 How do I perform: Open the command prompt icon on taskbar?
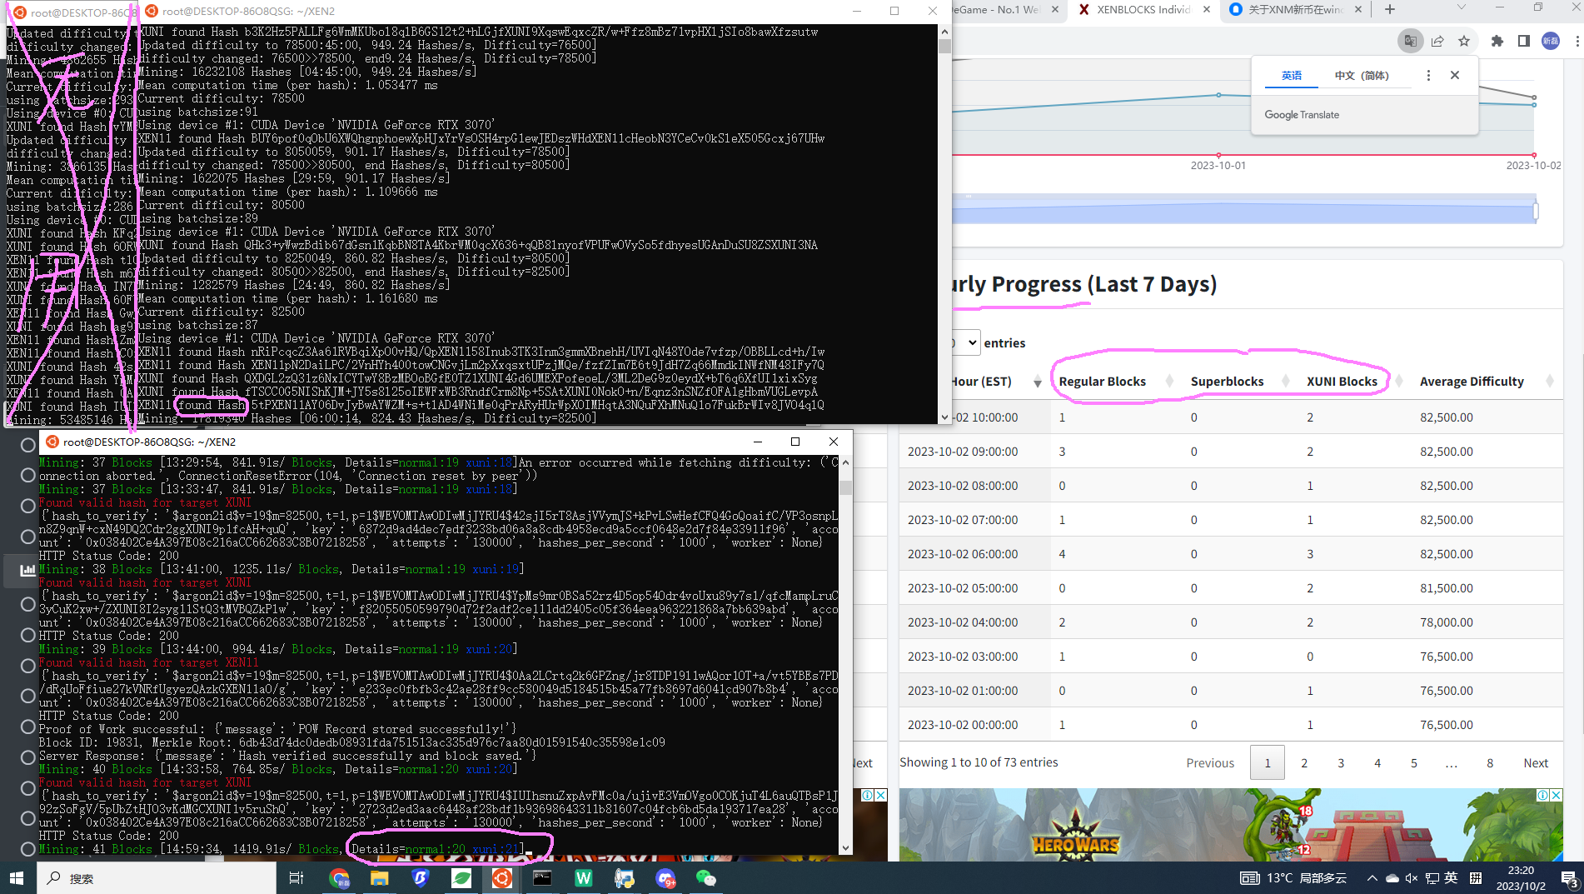pyautogui.click(x=542, y=878)
